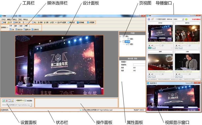Insert 翻屏文字 page-flip text media
The height and width of the screenshot is (125, 202).
[27, 29]
